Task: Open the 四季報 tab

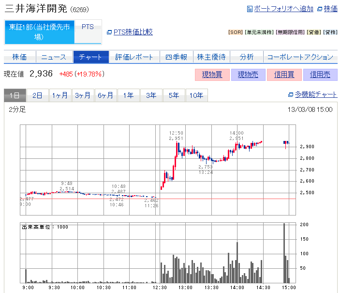Action: (176, 57)
